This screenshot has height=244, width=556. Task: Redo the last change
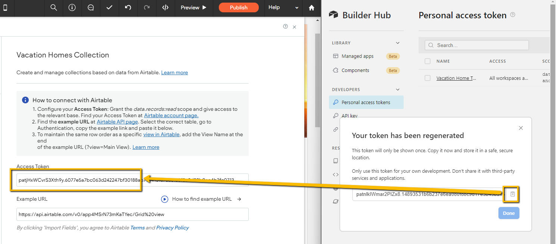click(x=147, y=7)
